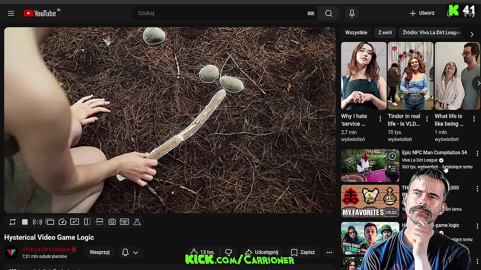Image resolution: width=481 pixels, height=270 pixels.
Task: Open Viva La Dirt League channel avatar
Action: click(x=11, y=252)
